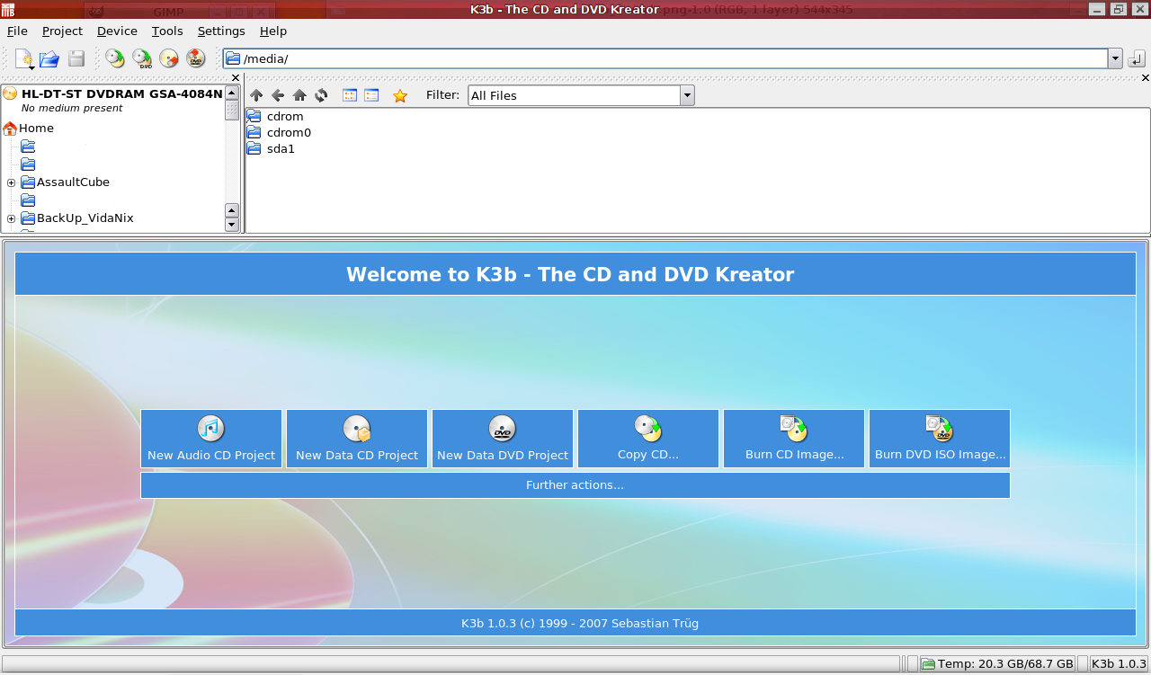Click the go button beside location bar

pos(1136,59)
